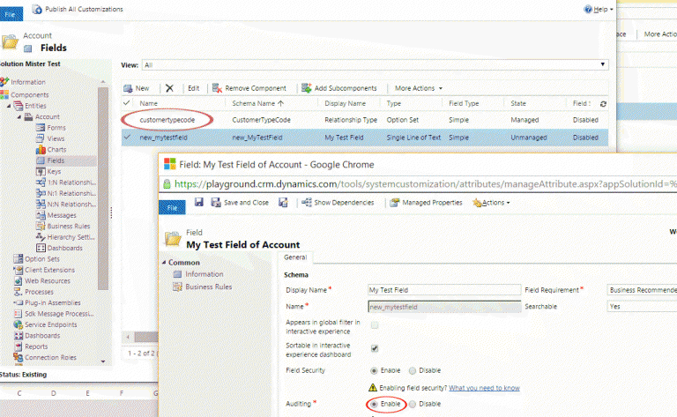Screen dimensions: 677x417
Task: Collapse the Entities tree node
Action: tap(9, 106)
